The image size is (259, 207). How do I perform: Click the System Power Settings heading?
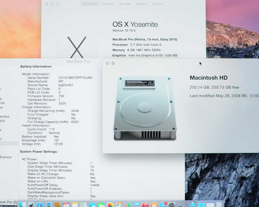pos(39,152)
